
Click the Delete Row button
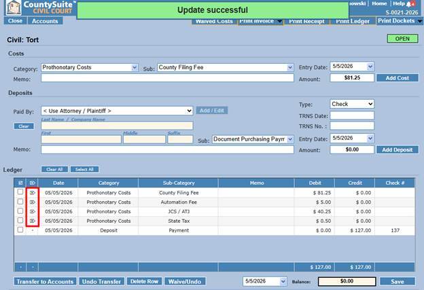[144, 281]
